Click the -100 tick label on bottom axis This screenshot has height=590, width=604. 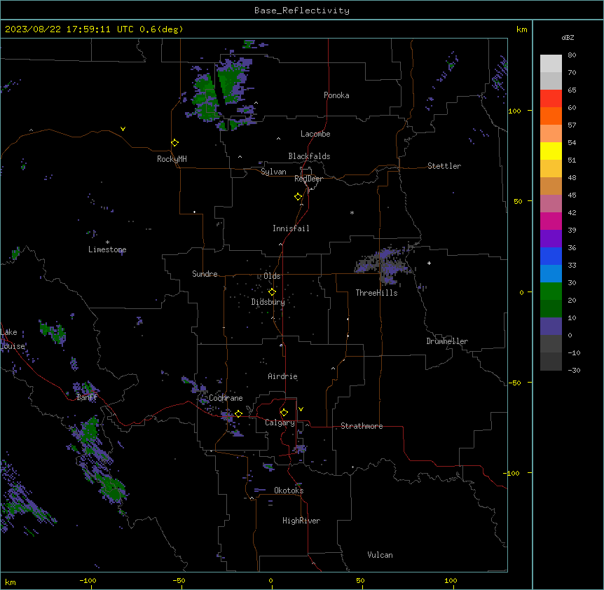click(88, 580)
